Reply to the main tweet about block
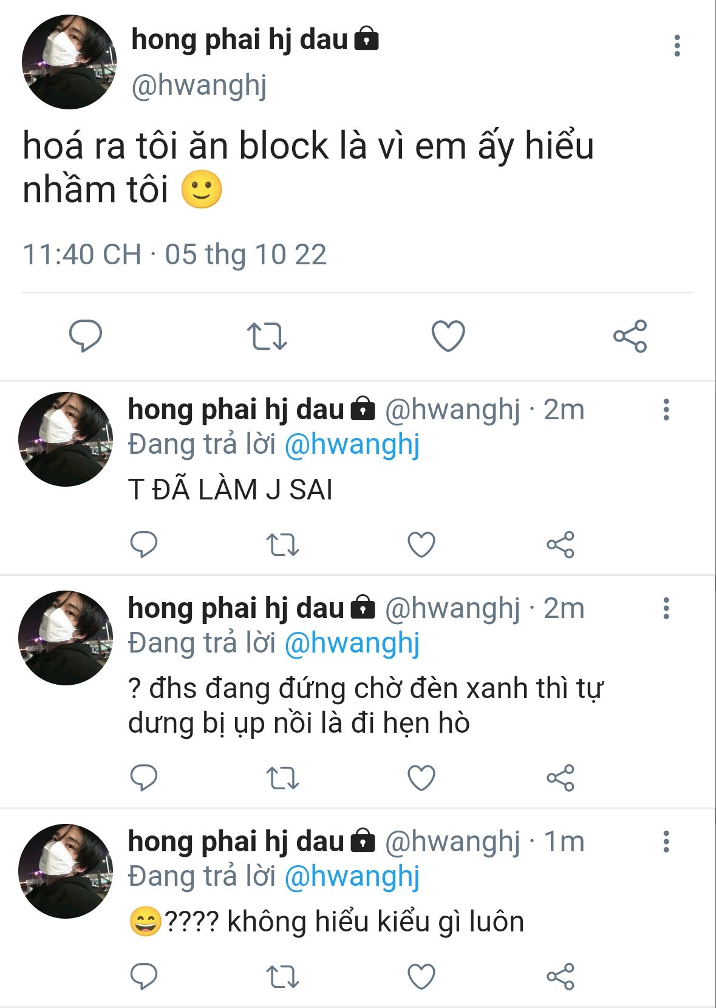Screen dimensions: 716x1008 click(86, 335)
